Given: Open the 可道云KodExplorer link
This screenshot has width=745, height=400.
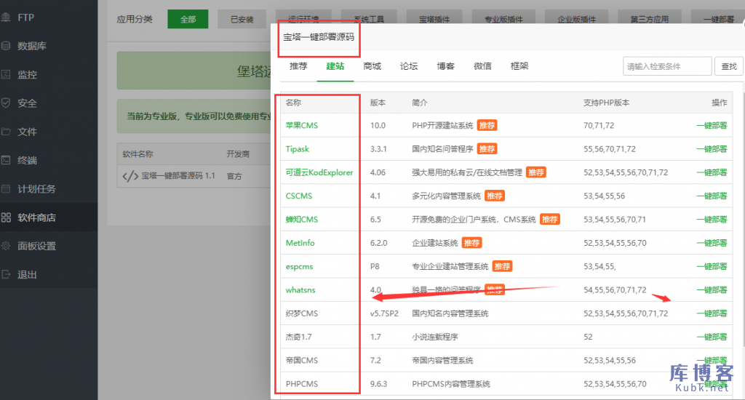Looking at the screenshot, I should click(x=319, y=172).
